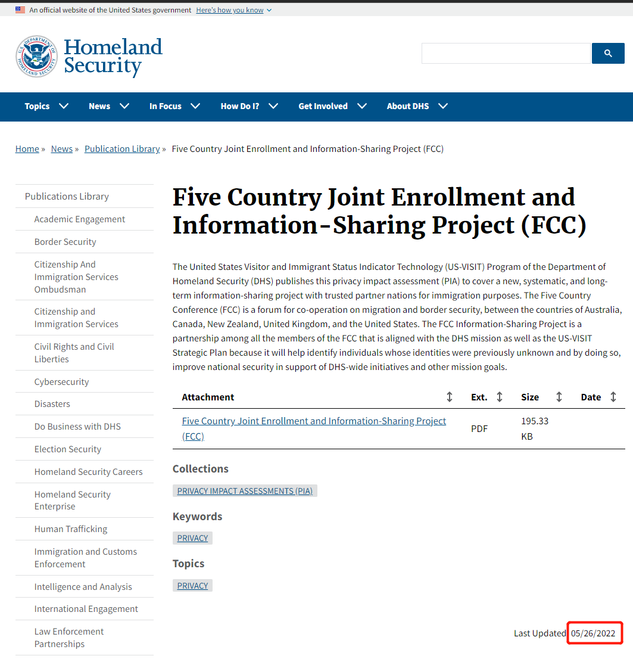The width and height of the screenshot is (633, 659).
Task: Go to Home breadcrumb link
Action: 27,149
